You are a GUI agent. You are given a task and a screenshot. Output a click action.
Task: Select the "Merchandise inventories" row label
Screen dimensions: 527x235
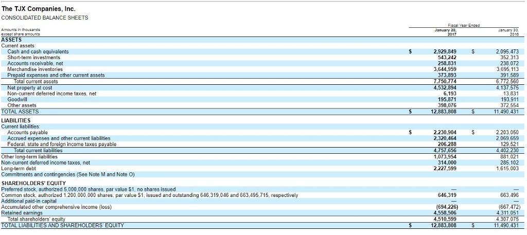[x=35, y=69]
